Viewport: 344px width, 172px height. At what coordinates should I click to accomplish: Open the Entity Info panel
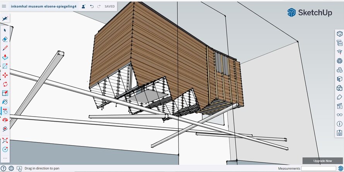coord(339,34)
